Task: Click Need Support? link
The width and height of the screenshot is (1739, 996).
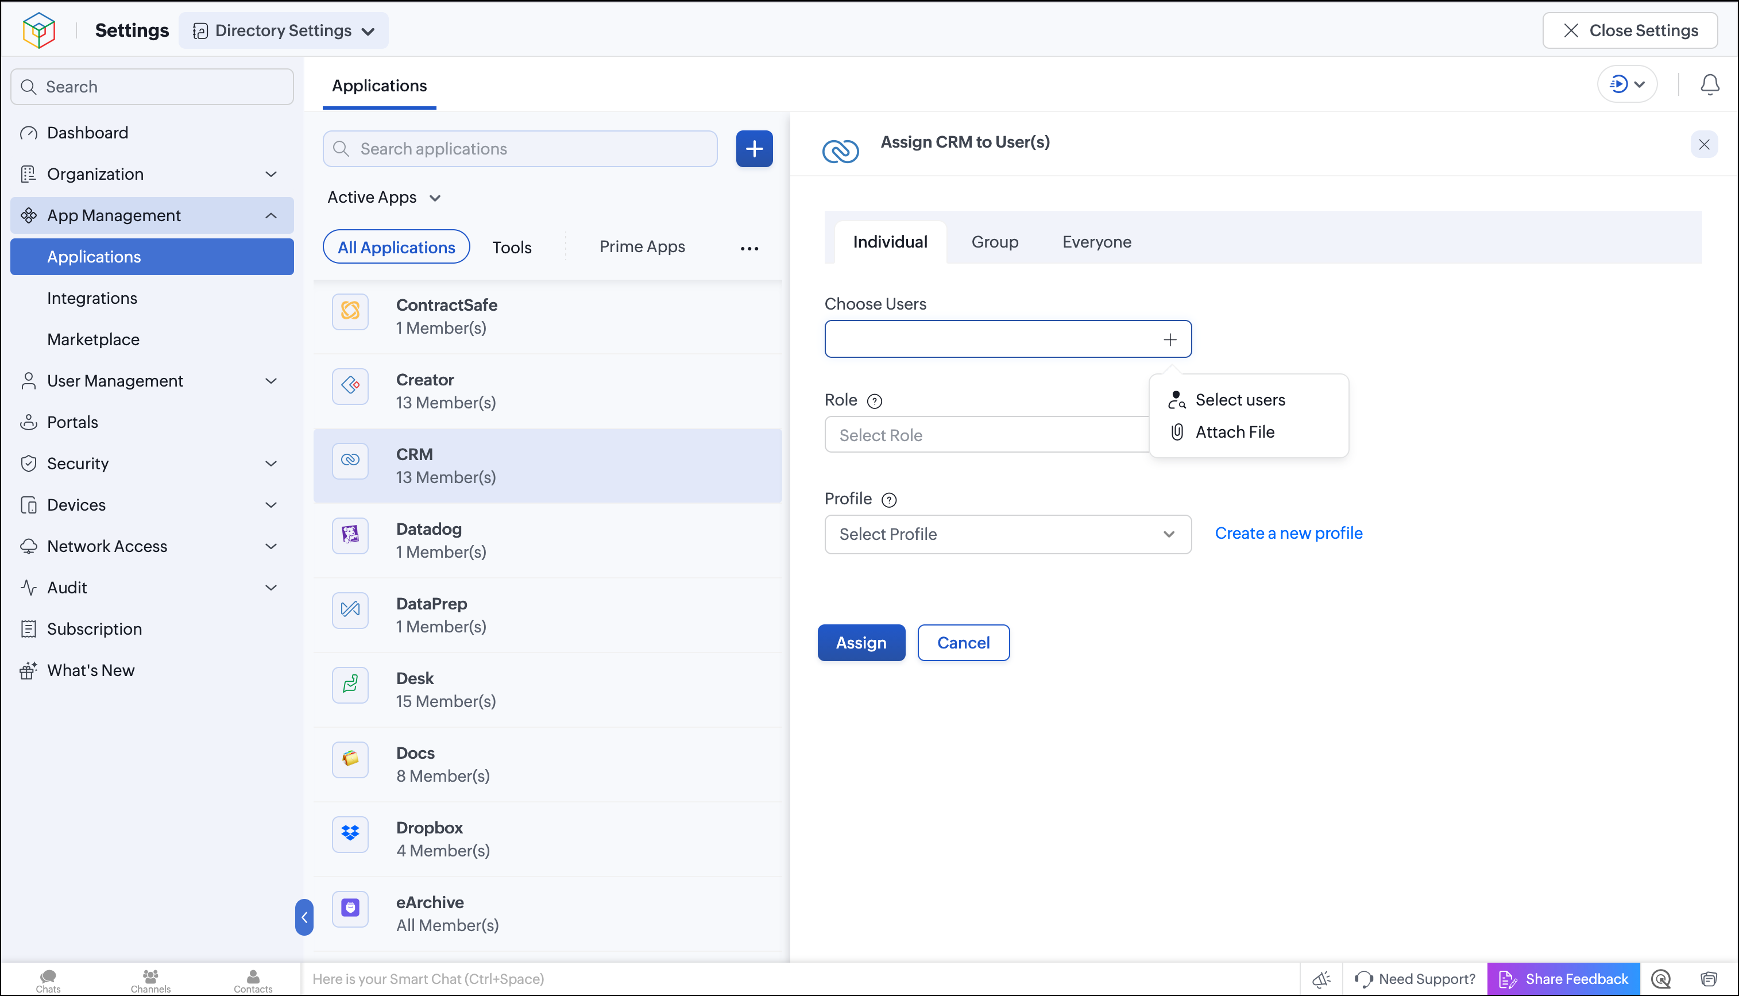Action: click(x=1414, y=979)
